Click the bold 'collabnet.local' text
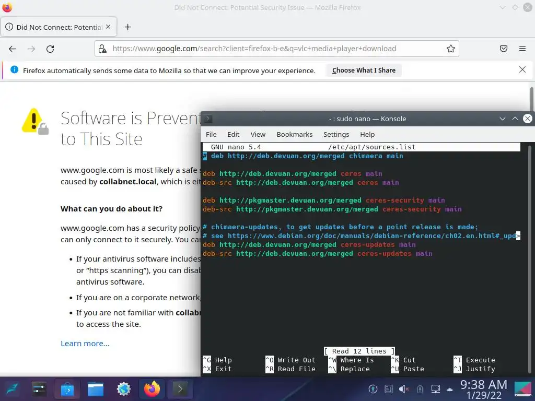Viewport: 535px width, 401px height. 128,181
